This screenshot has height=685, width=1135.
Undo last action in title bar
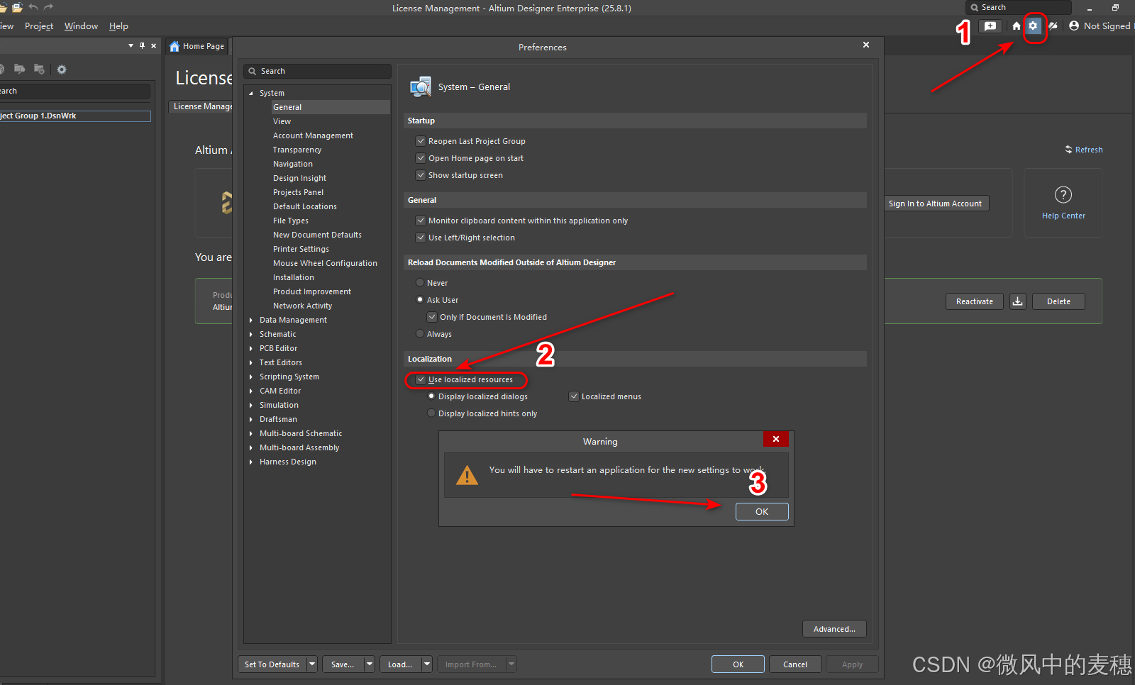pos(33,7)
